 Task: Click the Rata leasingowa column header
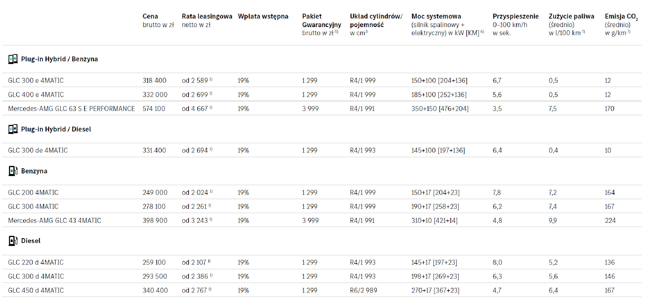(x=207, y=16)
